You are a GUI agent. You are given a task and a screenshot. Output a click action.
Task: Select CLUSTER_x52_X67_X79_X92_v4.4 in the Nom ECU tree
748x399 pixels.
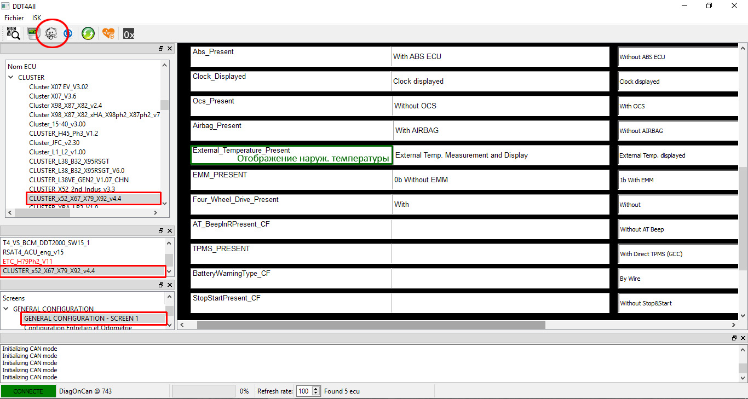point(75,198)
